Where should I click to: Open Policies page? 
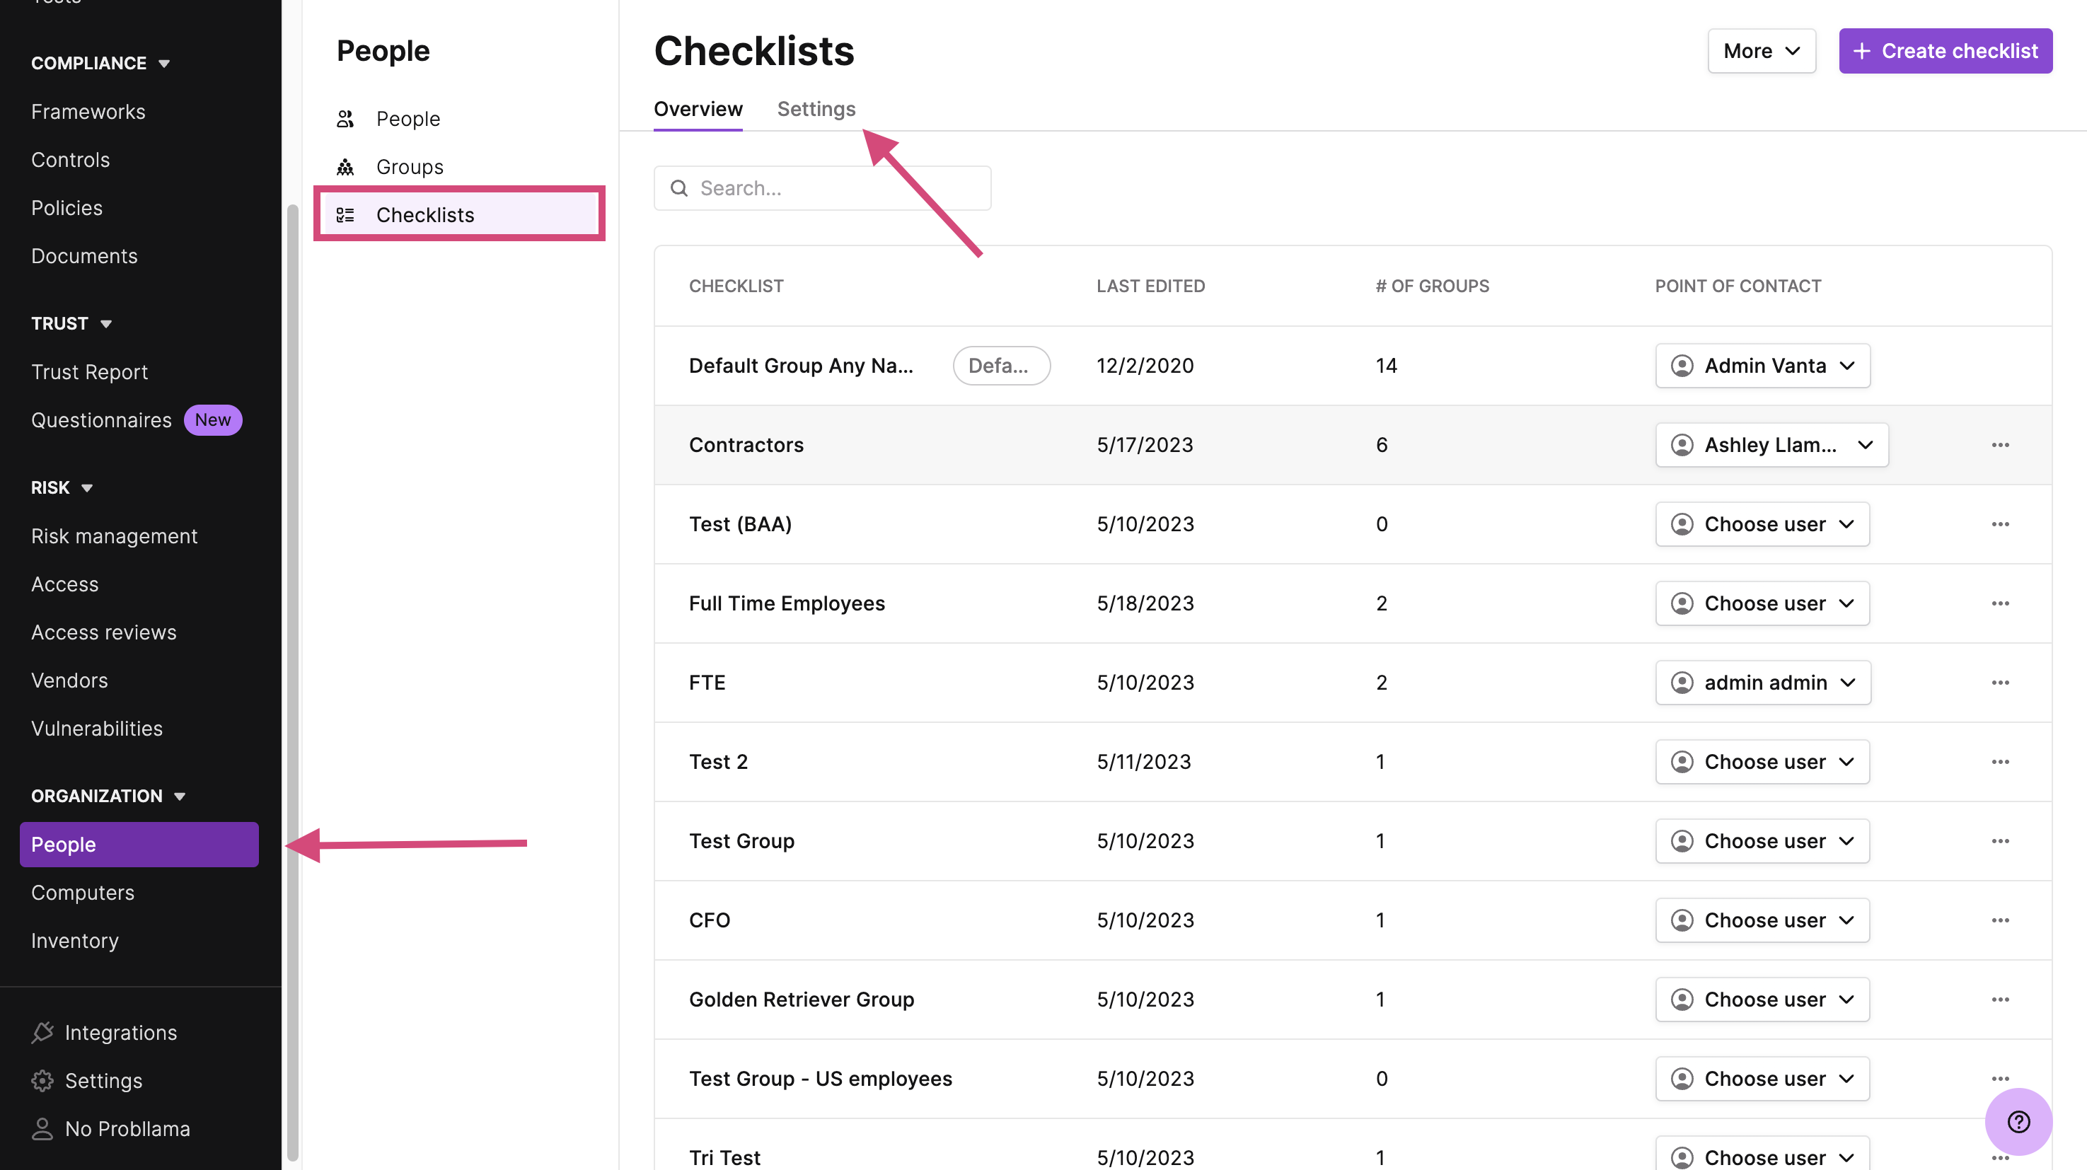tap(67, 207)
